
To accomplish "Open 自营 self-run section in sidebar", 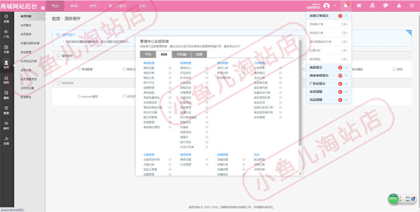I will tap(6, 141).
